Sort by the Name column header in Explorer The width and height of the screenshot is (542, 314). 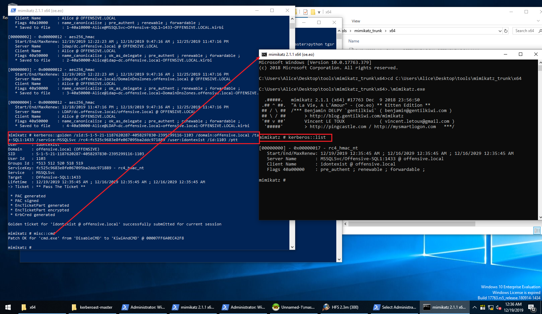354,41
